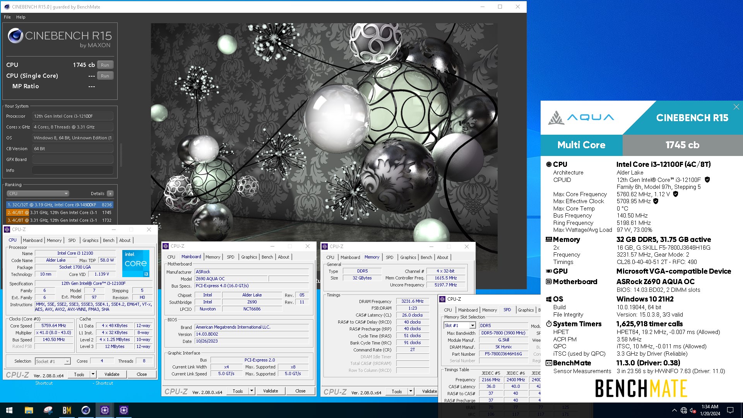This screenshot has width=743, height=418.
Task: Click DRAM Frequency value 3231.6 MHz
Action: 413,301
